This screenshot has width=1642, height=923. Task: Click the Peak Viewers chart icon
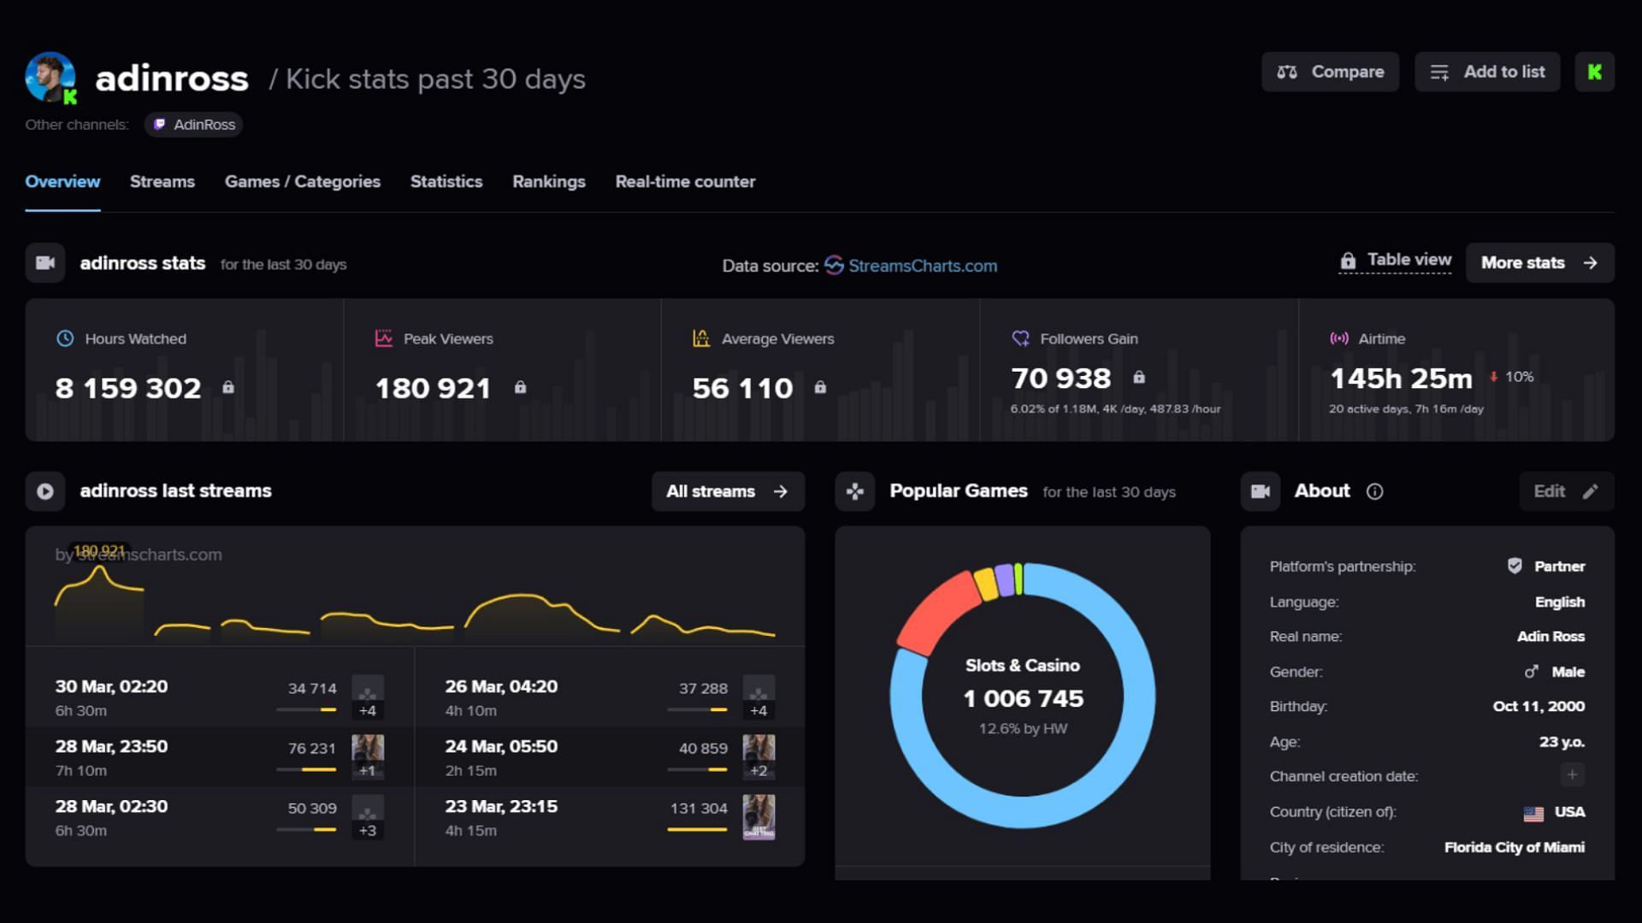[x=383, y=338]
